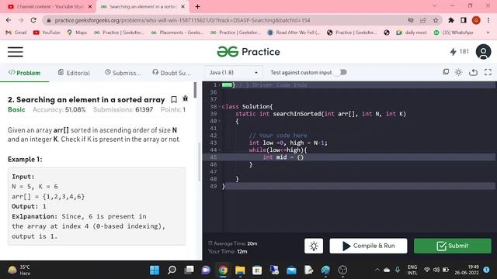Toggle editor theme with sun icon
Image resolution: width=497 pixels, height=279 pixels.
coord(458,72)
